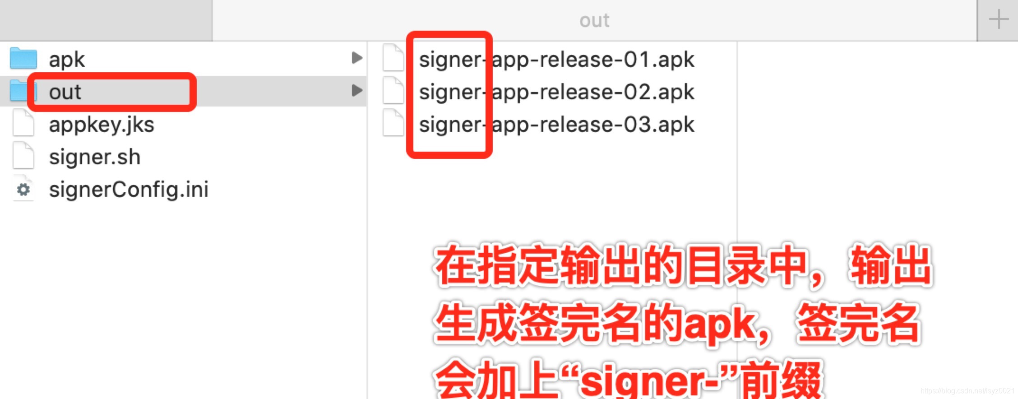Click the out folder icon

19,90
